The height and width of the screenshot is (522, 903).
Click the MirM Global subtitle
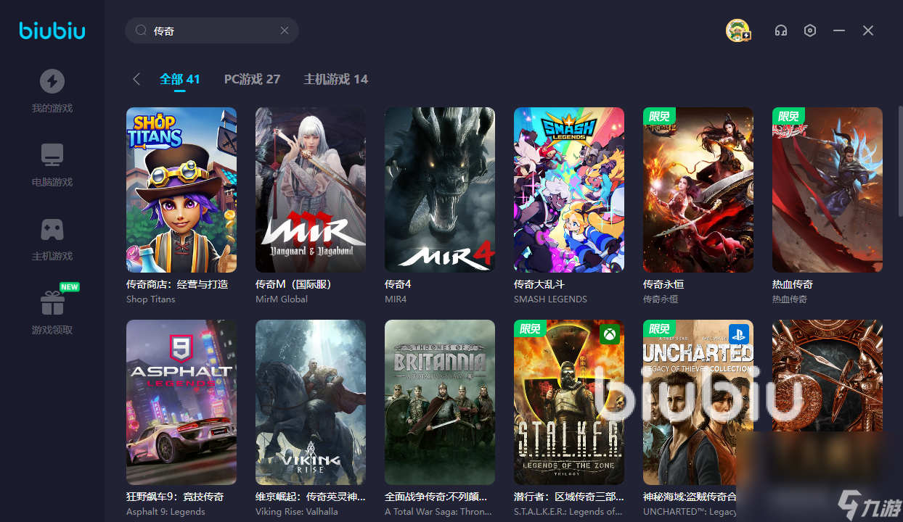coord(282,299)
